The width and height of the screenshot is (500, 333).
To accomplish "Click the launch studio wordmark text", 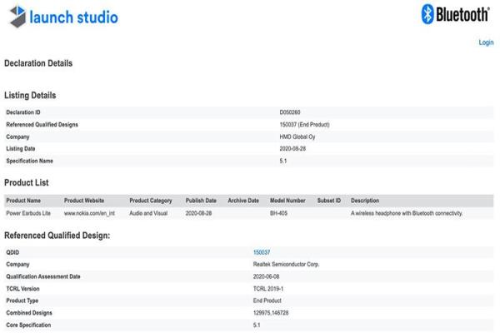I will 73,17.
